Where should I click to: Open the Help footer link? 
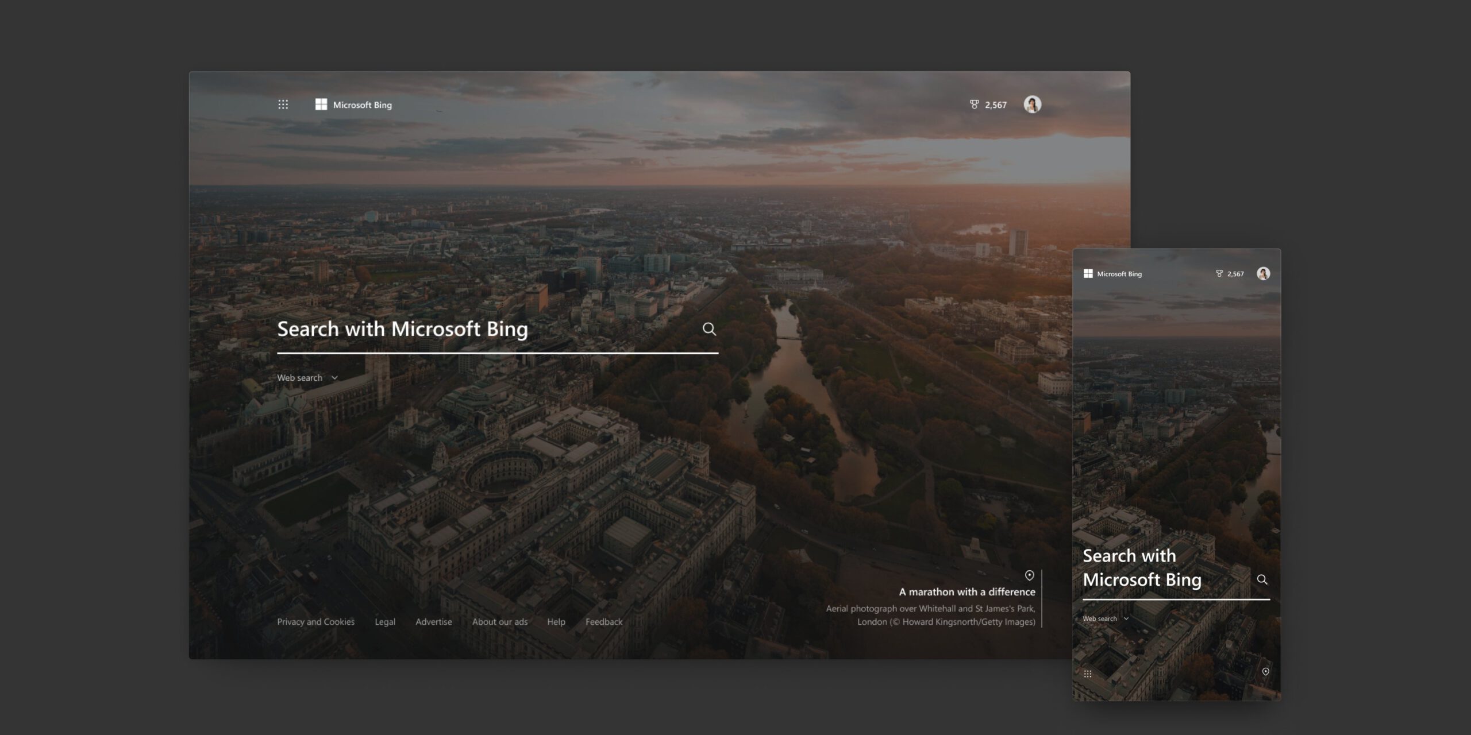[556, 622]
